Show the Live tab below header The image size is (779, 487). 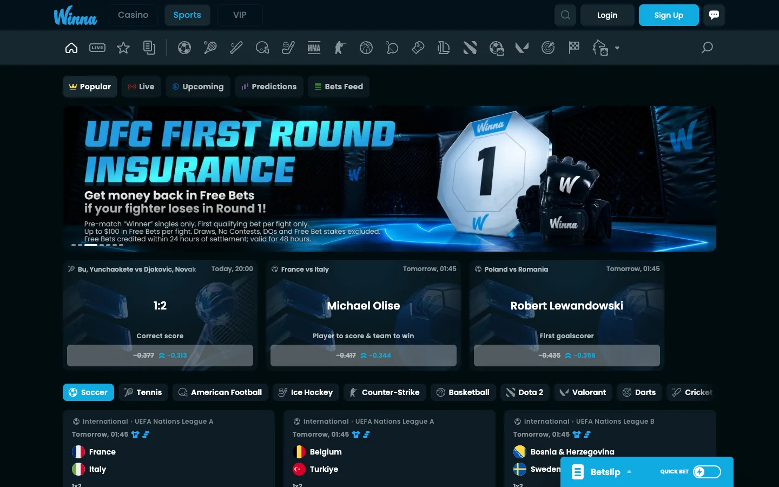[141, 87]
